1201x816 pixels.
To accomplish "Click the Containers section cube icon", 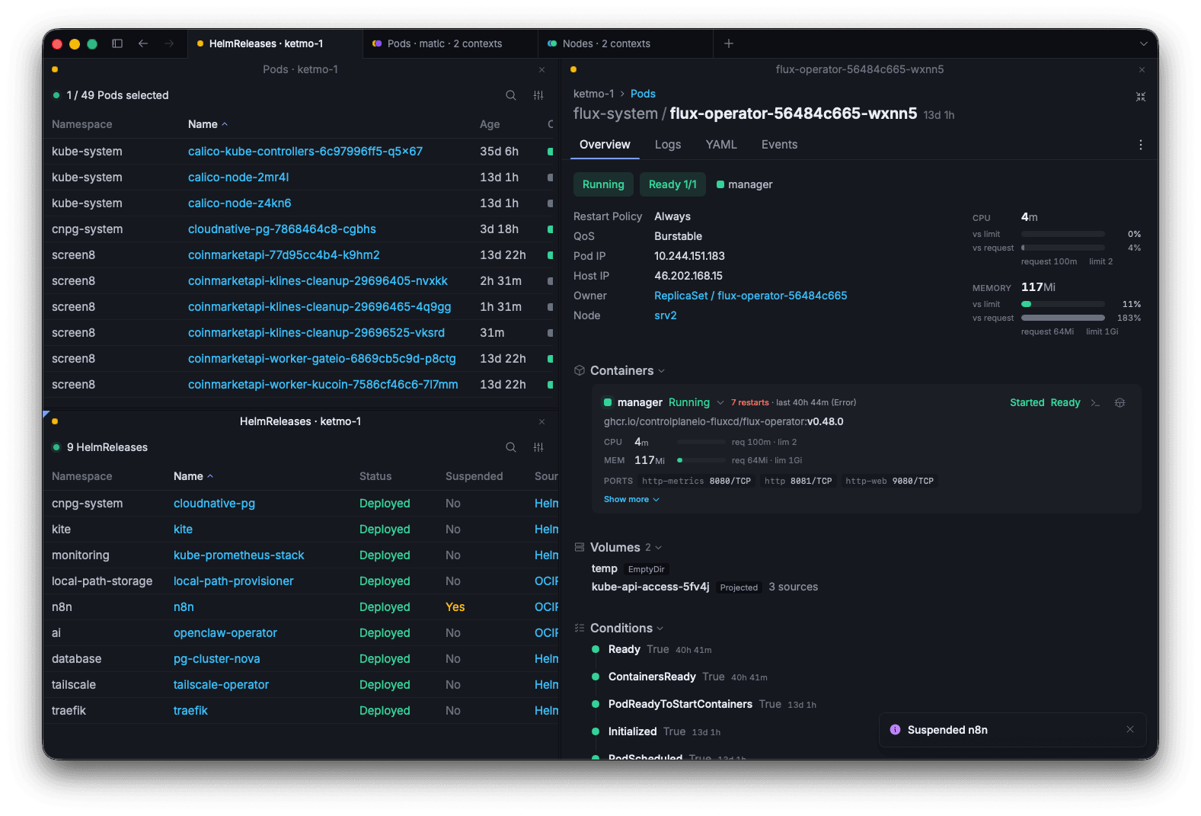I will click(580, 370).
